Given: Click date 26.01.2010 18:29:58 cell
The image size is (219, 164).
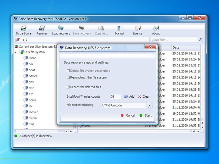Looking at the screenshot, I should pos(186,89).
